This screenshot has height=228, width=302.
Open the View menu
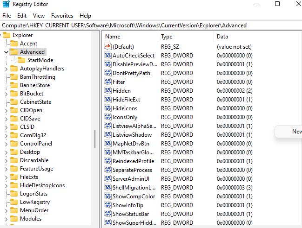tap(39, 16)
